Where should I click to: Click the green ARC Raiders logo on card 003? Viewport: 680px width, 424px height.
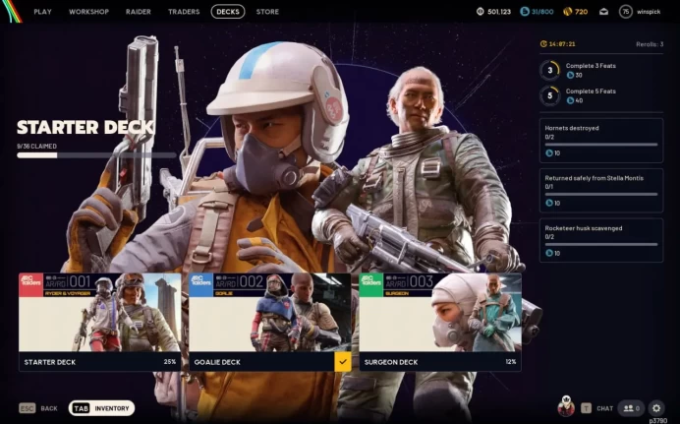[370, 284]
